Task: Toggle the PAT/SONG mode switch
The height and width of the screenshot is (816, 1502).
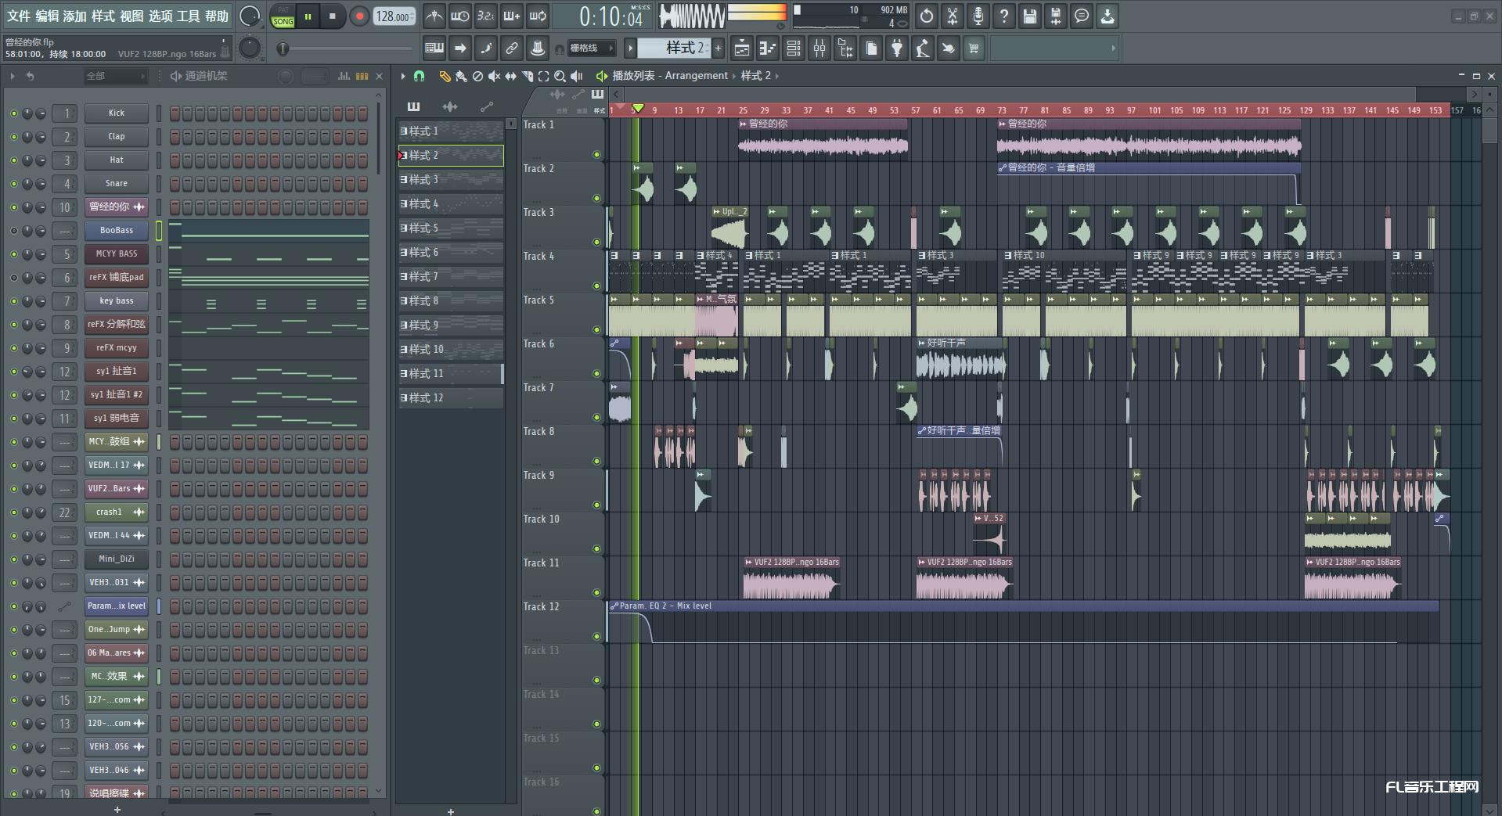Action: tap(283, 16)
